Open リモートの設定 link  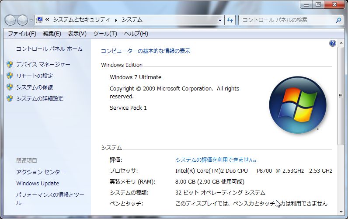tap(35, 76)
